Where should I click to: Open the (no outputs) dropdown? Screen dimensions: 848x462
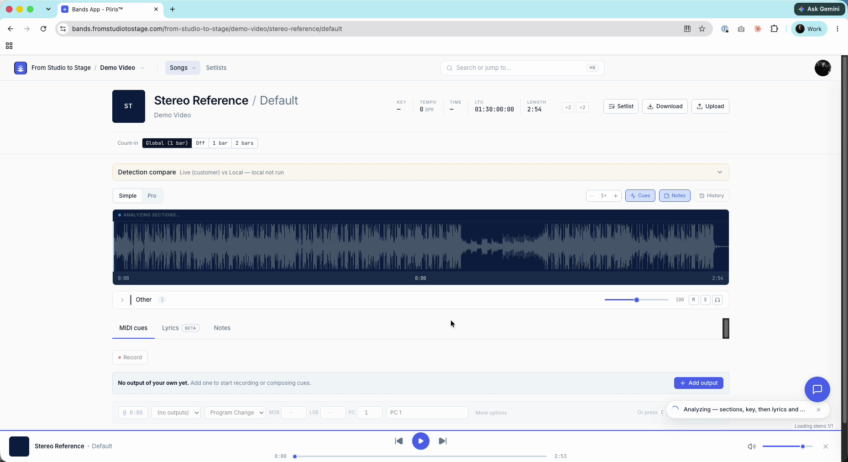[x=176, y=413]
